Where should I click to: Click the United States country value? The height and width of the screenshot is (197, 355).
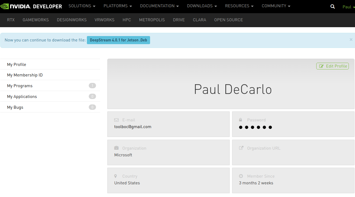127,183
